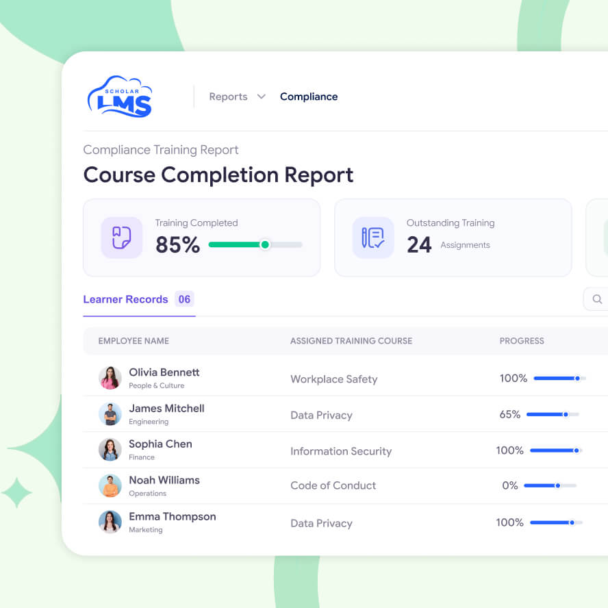Click the Outstanding Training checklist icon

tap(372, 238)
